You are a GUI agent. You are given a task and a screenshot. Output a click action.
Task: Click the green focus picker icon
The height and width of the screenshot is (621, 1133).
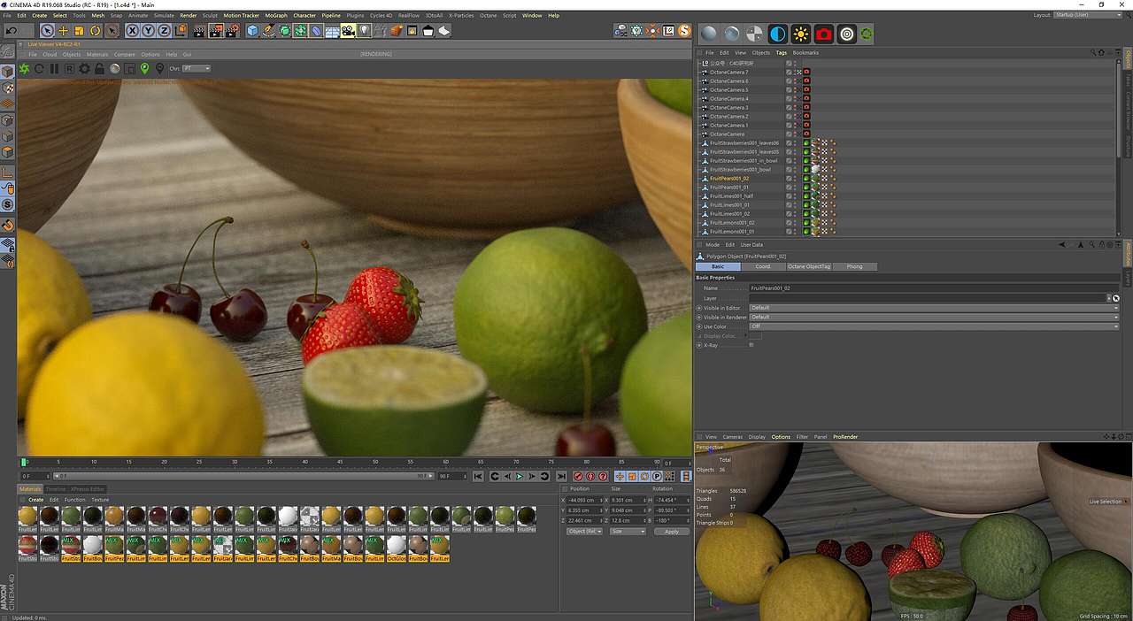click(x=144, y=69)
